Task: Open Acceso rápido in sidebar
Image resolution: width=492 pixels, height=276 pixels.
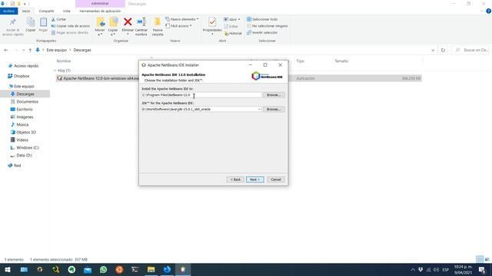Action: [x=24, y=66]
